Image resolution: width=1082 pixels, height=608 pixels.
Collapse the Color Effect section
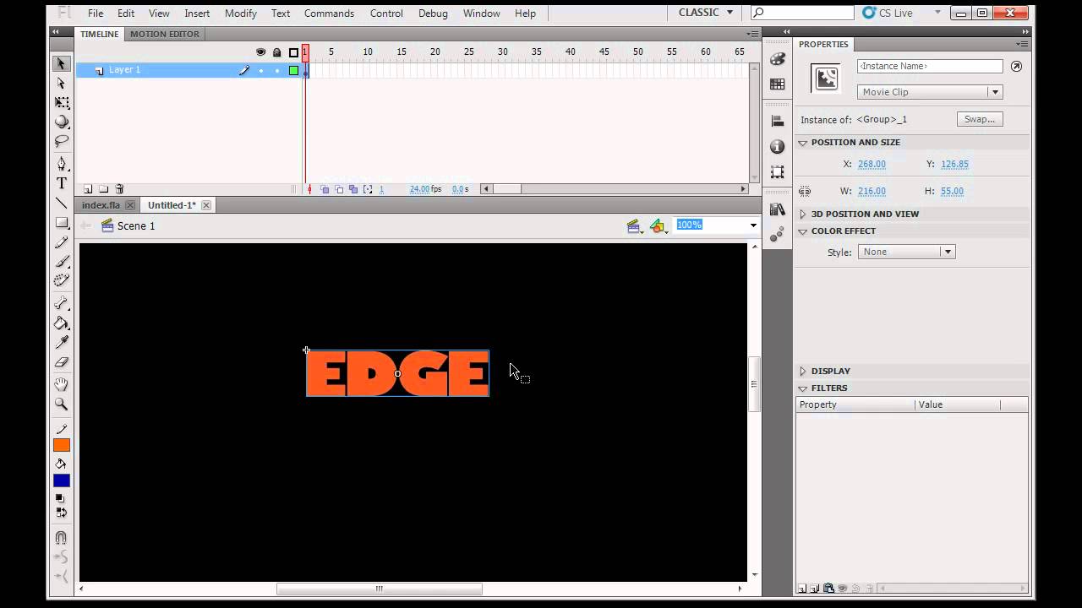pyautogui.click(x=803, y=231)
